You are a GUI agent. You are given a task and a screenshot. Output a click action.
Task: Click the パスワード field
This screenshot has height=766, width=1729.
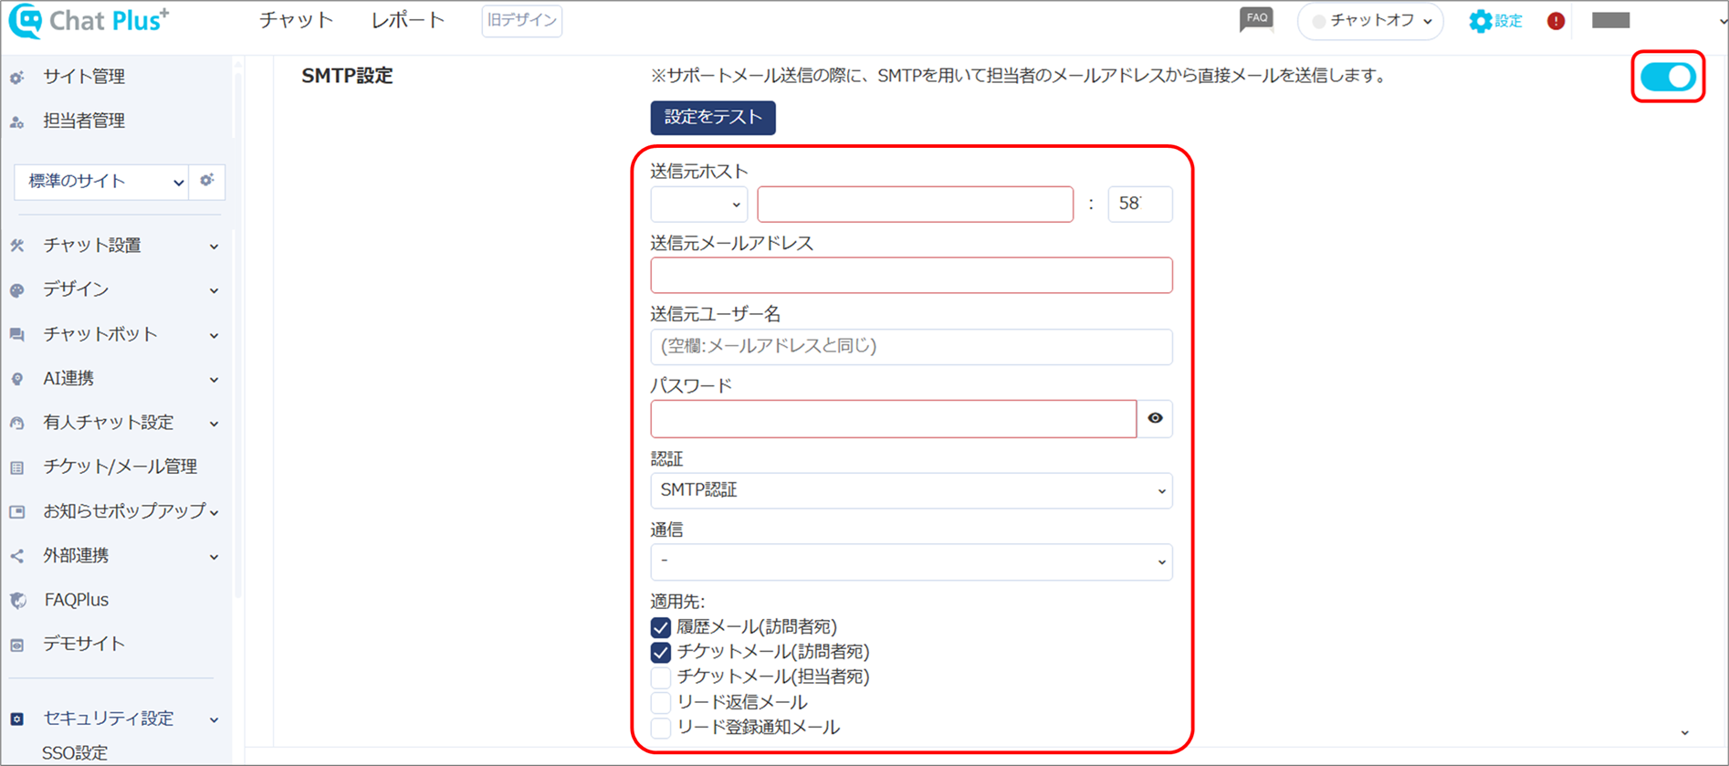[x=894, y=419]
